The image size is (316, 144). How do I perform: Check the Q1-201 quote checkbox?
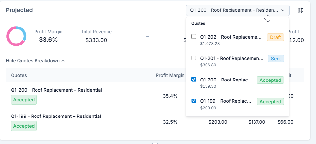coord(194,58)
